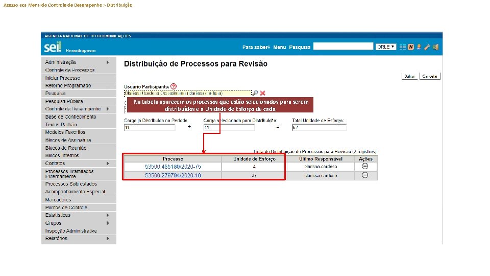Click the Menu link in header

[x=279, y=47]
